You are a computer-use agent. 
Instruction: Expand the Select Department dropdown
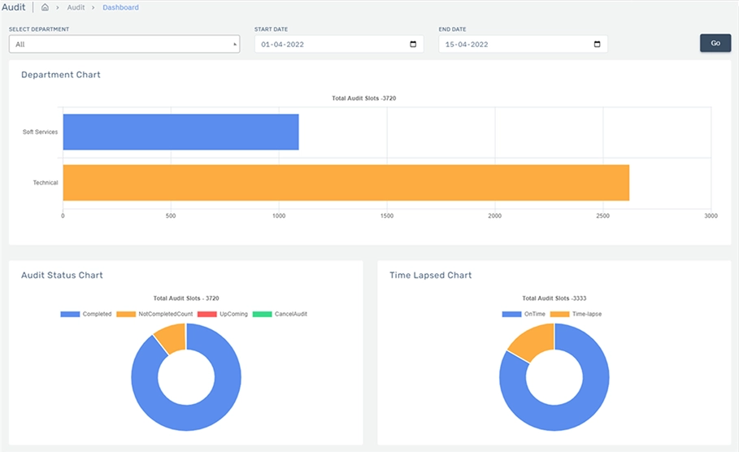[124, 44]
